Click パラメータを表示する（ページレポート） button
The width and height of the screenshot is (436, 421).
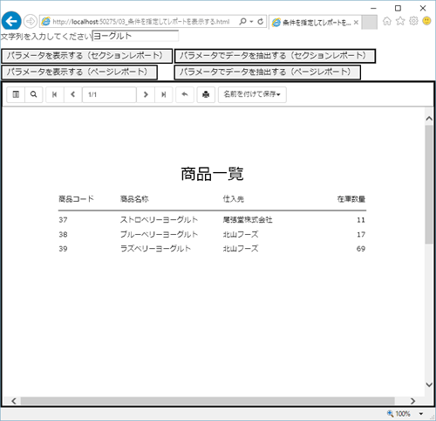[79, 72]
